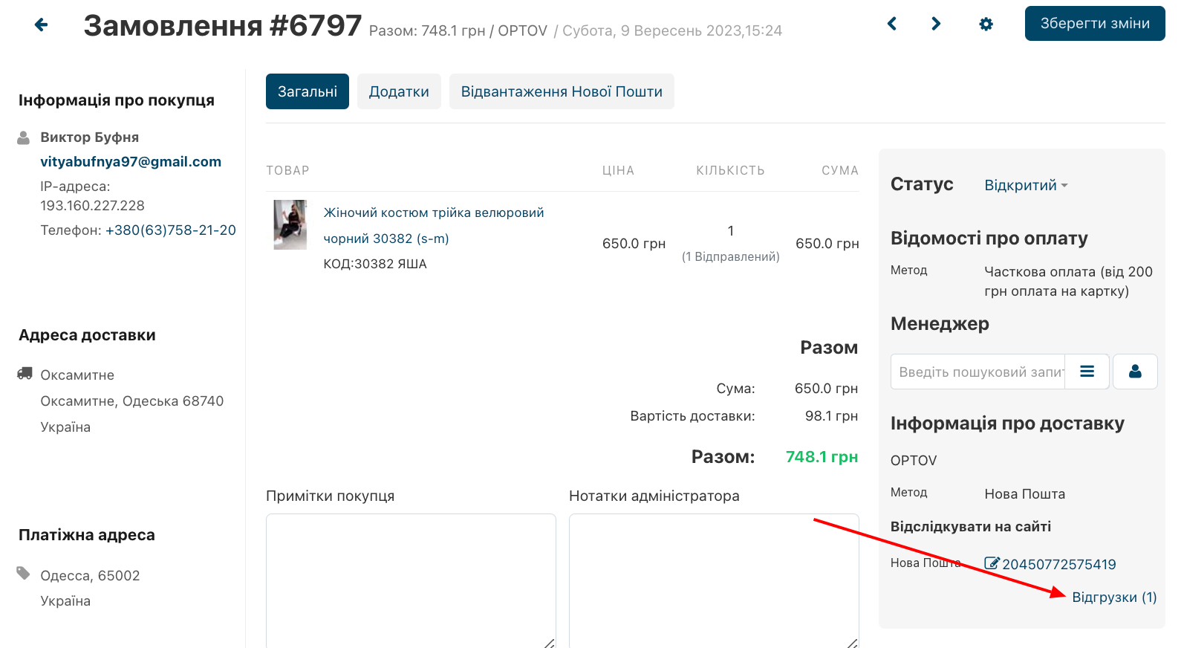
Task: Open the Додатки tab
Action: pos(399,91)
